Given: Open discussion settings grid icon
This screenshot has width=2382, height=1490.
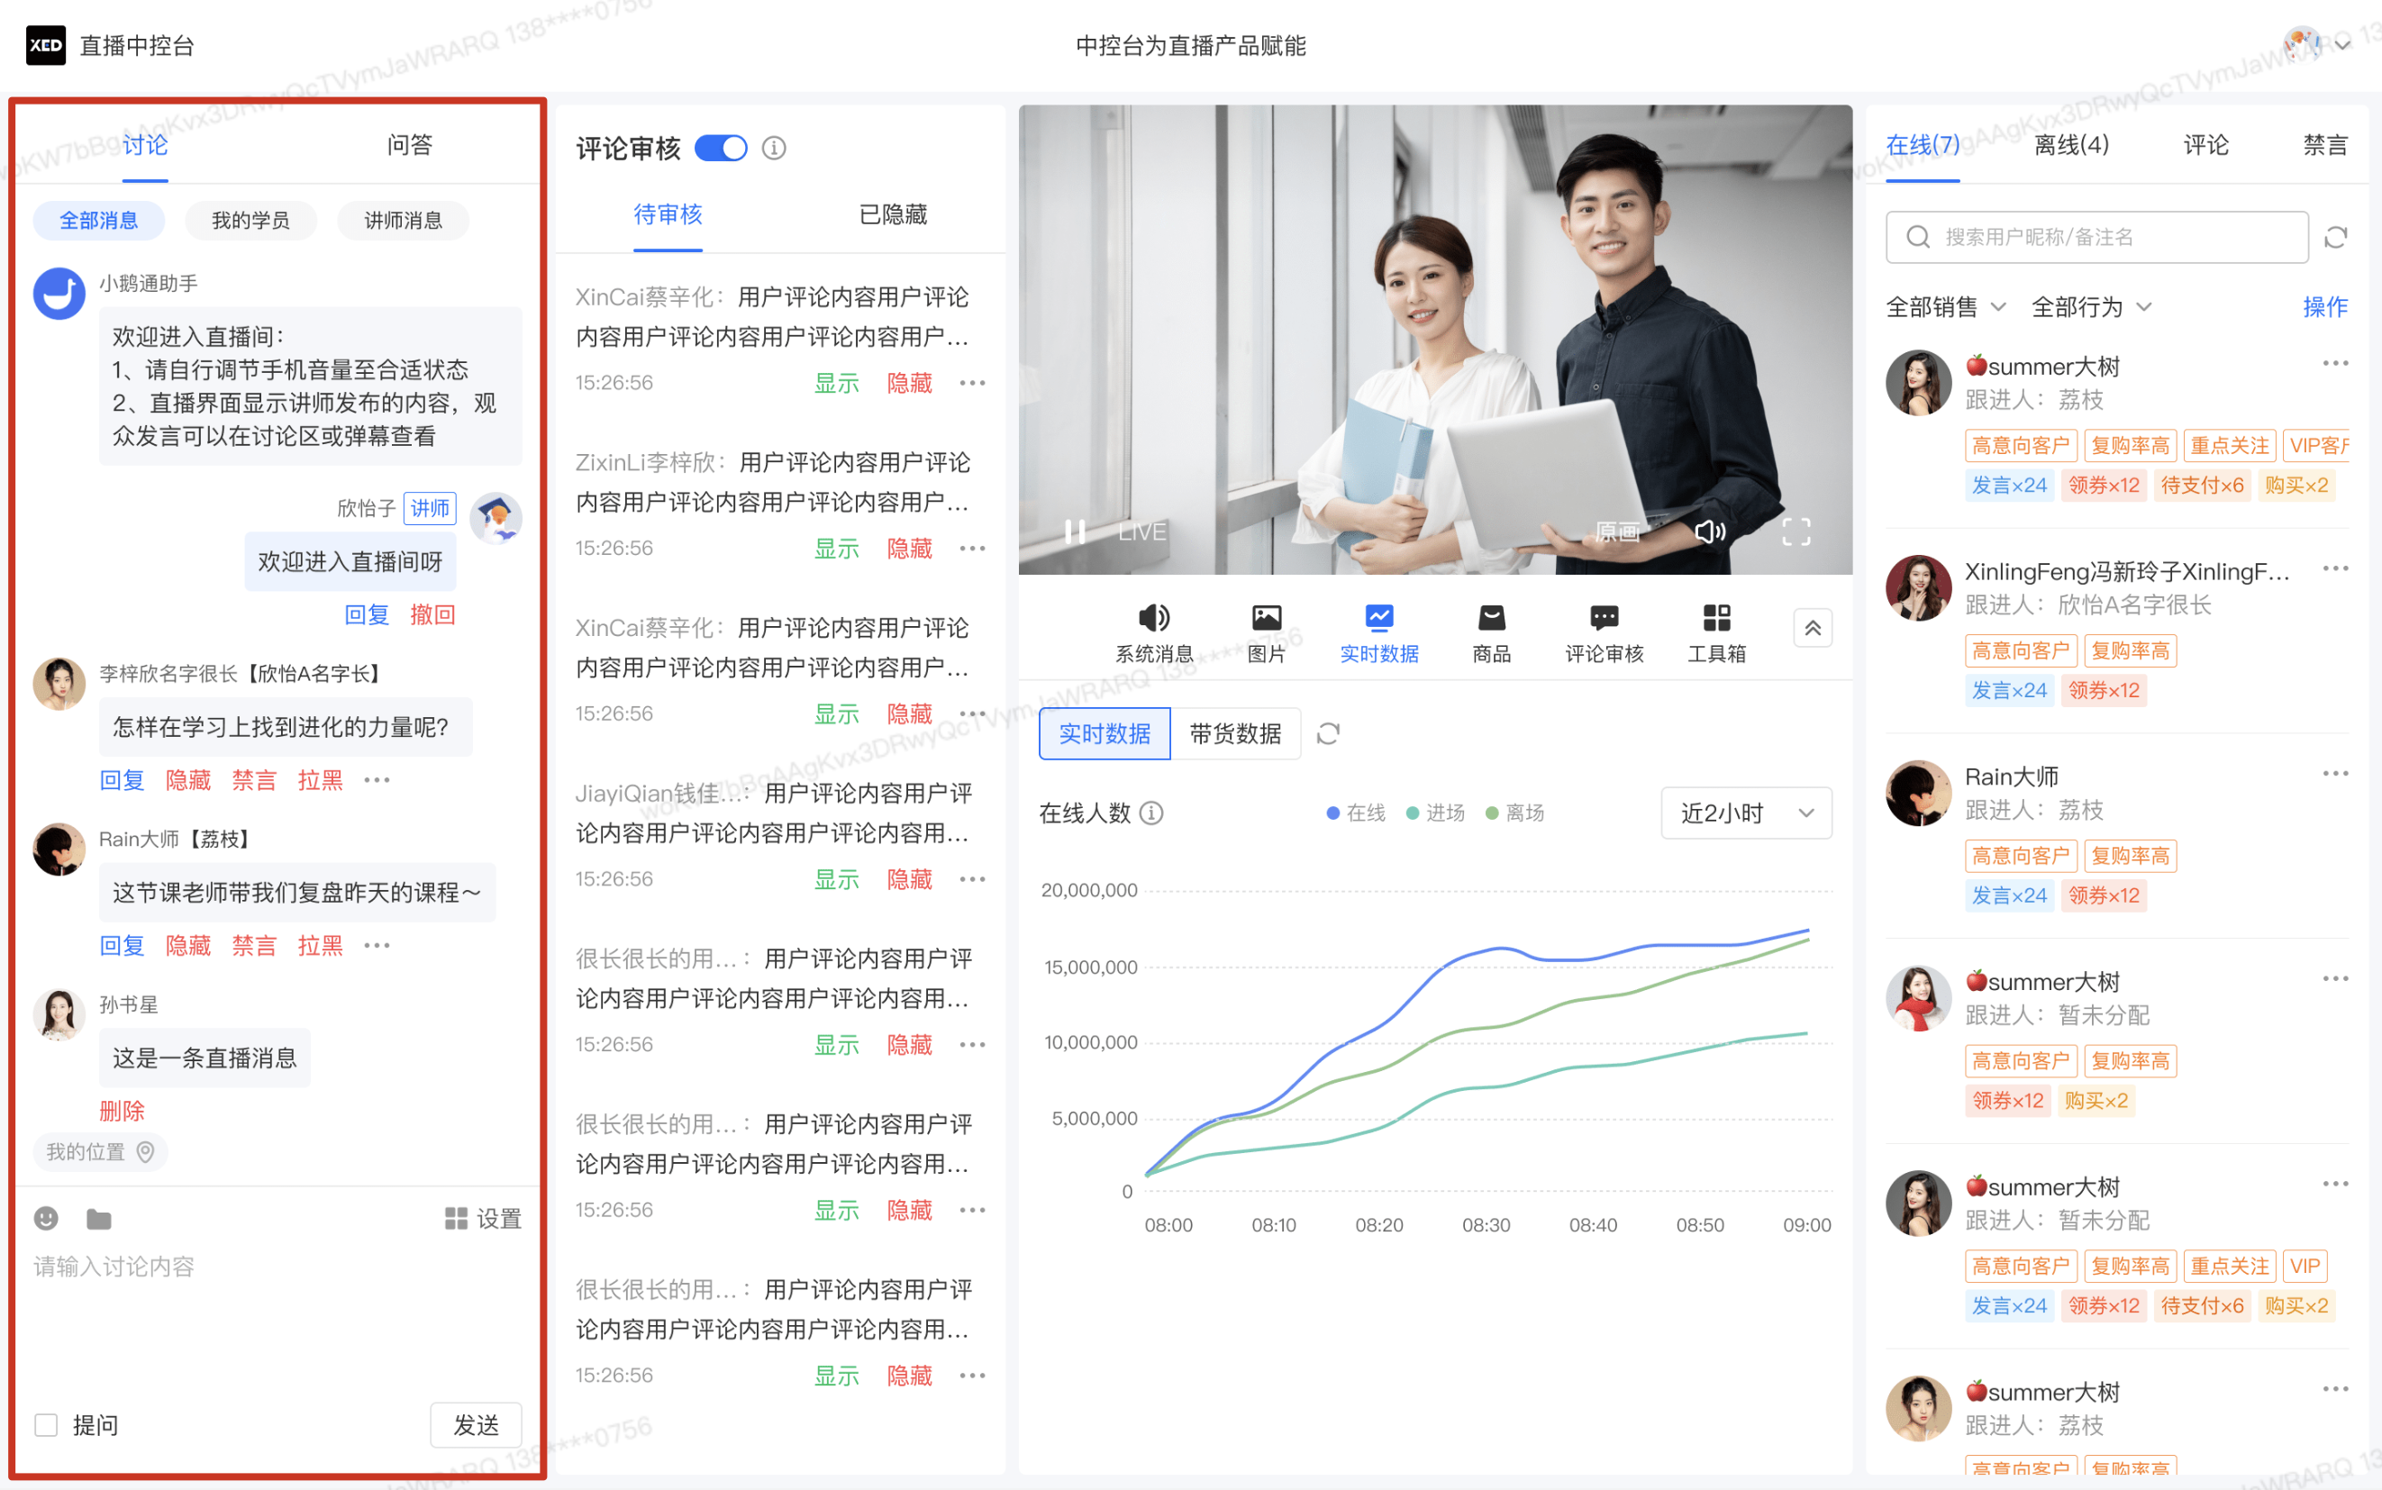Looking at the screenshot, I should click(x=456, y=1219).
